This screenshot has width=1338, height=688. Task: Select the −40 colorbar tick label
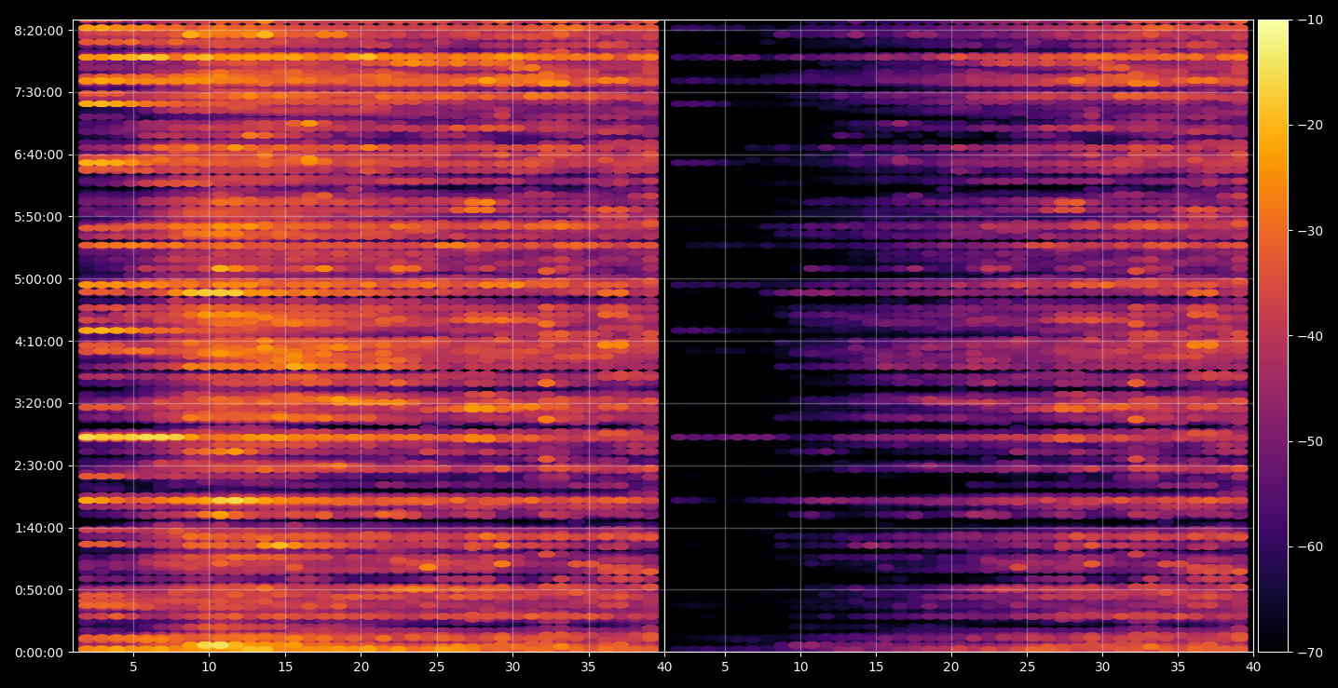point(1309,335)
